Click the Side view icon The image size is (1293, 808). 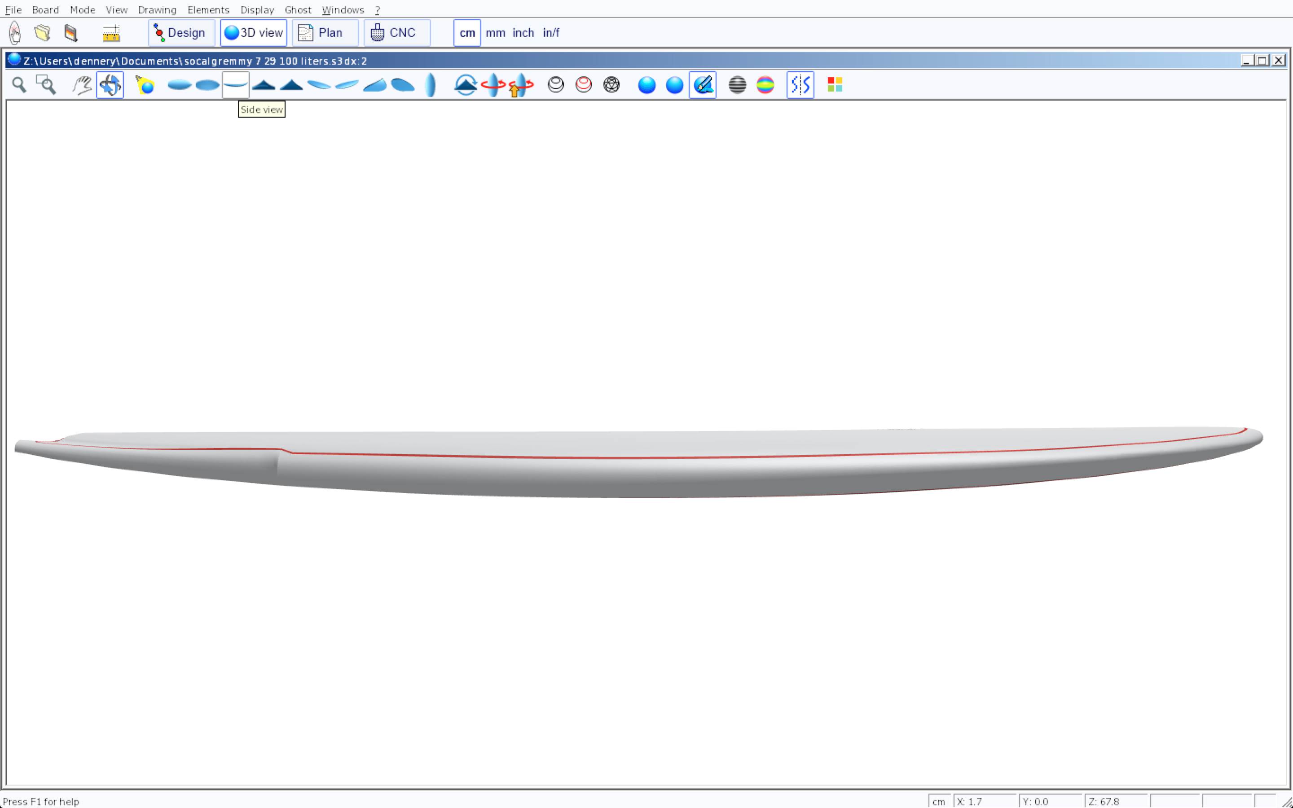click(x=236, y=85)
